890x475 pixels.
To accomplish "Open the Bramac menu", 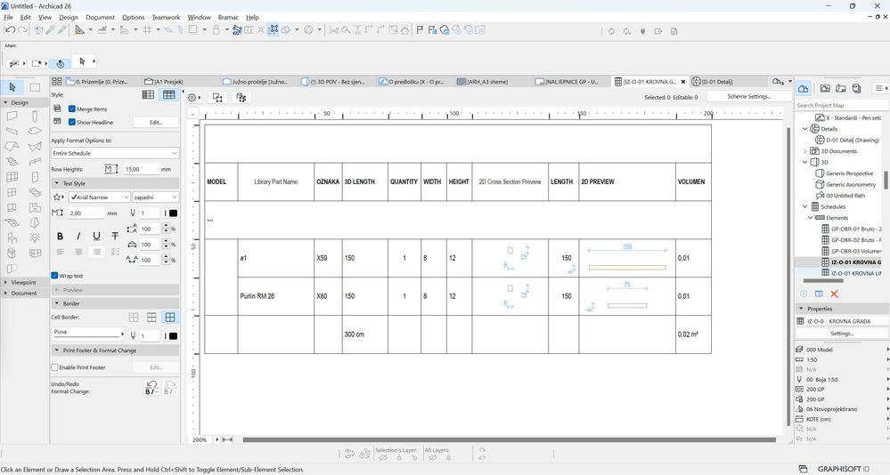I will coord(228,17).
